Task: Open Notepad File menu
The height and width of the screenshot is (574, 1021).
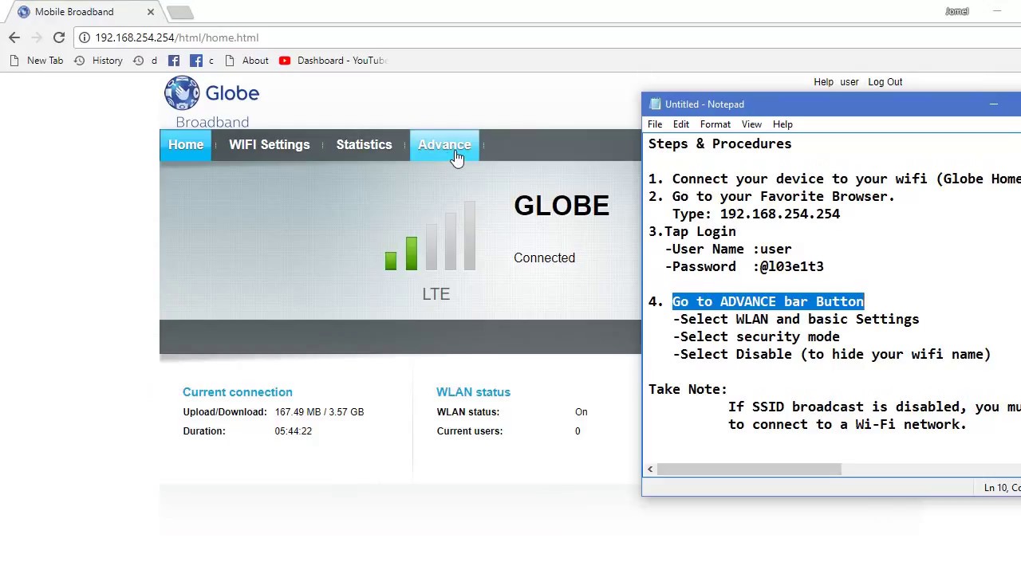Action: 655,124
